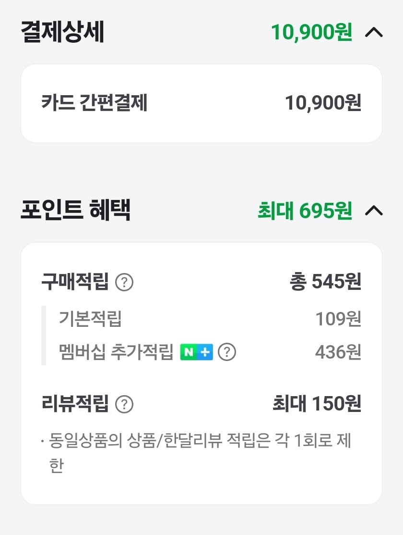Tap the card payment amount 10,900원
This screenshot has width=403, height=535.
click(x=323, y=103)
